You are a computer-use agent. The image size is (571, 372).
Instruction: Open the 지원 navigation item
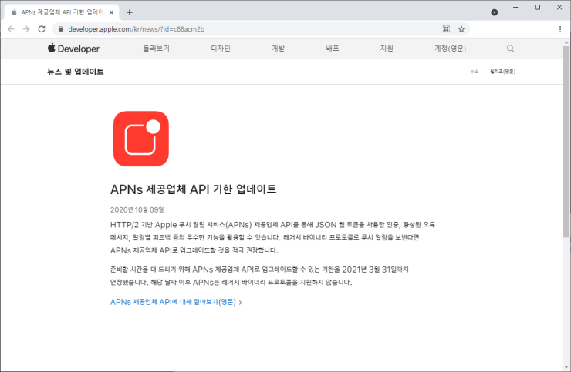(x=387, y=48)
